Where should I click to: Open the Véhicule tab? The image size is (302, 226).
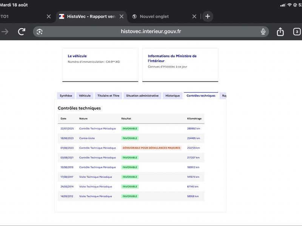click(x=85, y=96)
